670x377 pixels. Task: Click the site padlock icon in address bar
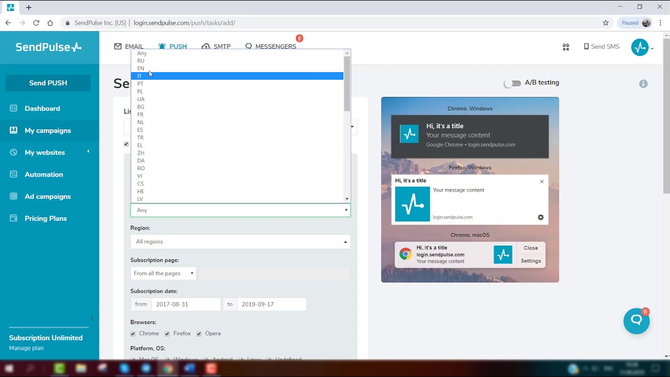pyautogui.click(x=68, y=23)
